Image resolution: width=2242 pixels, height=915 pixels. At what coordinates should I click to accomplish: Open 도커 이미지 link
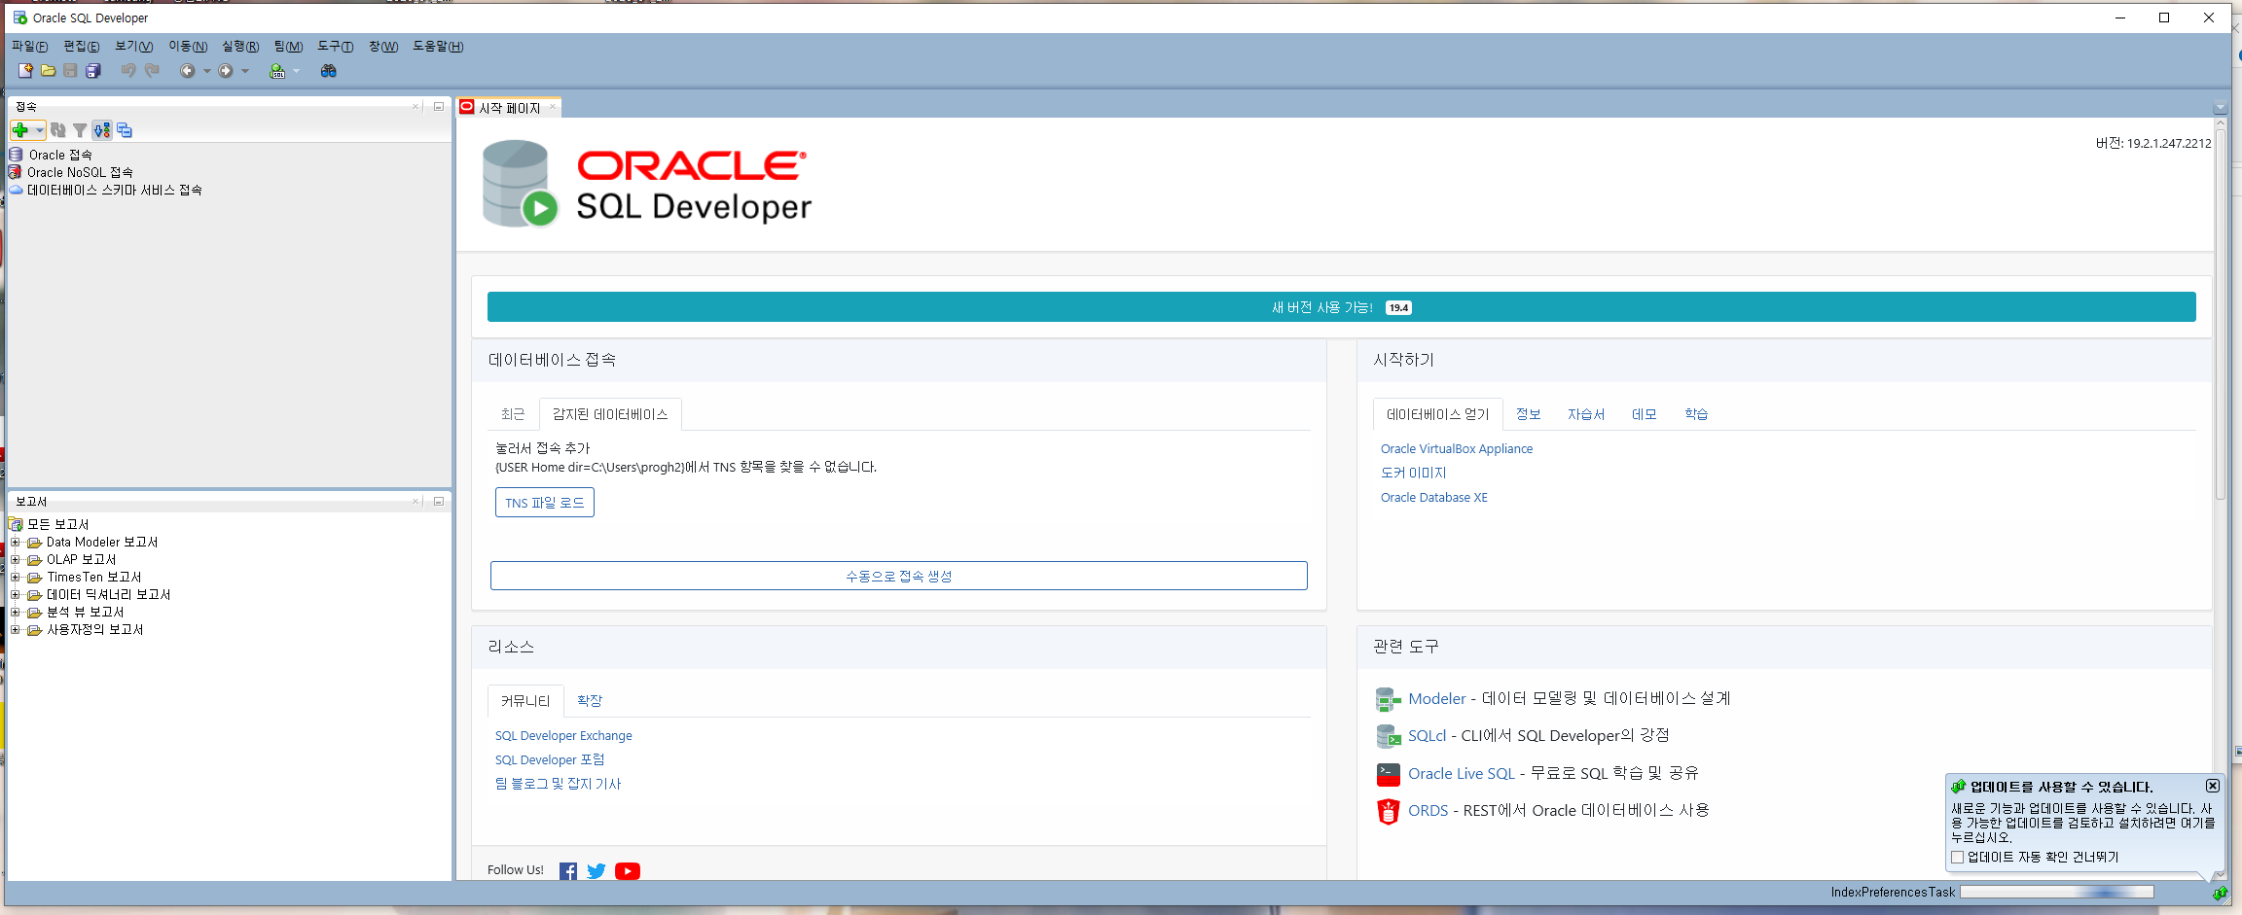pos(1414,473)
